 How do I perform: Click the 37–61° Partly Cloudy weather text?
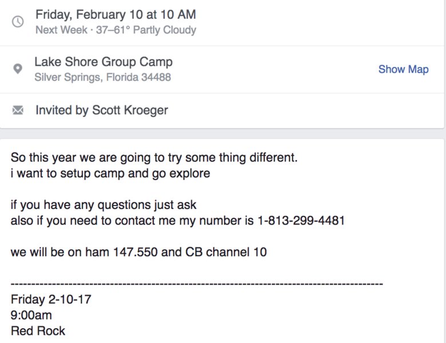pyautogui.click(x=146, y=30)
